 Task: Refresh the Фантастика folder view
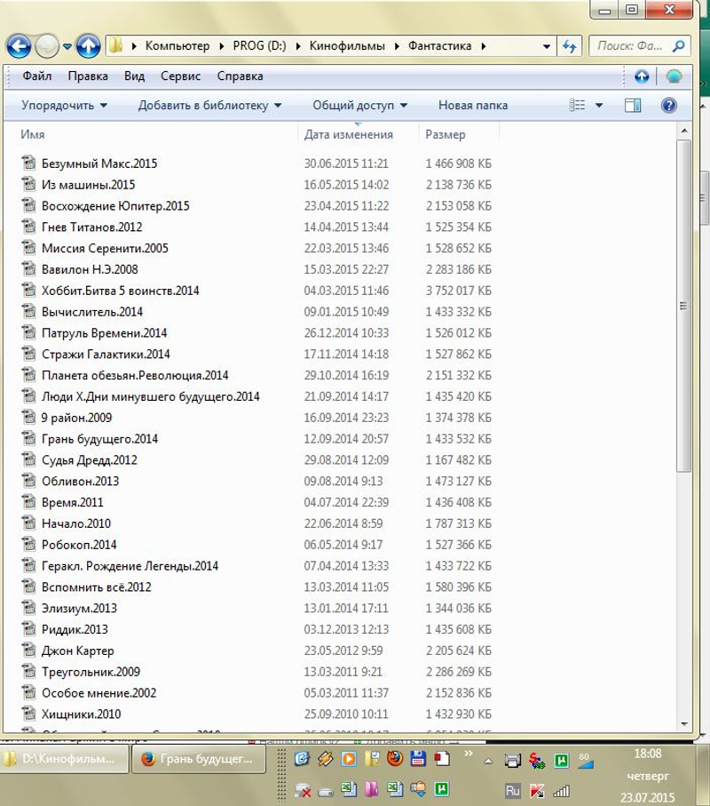pyautogui.click(x=569, y=46)
